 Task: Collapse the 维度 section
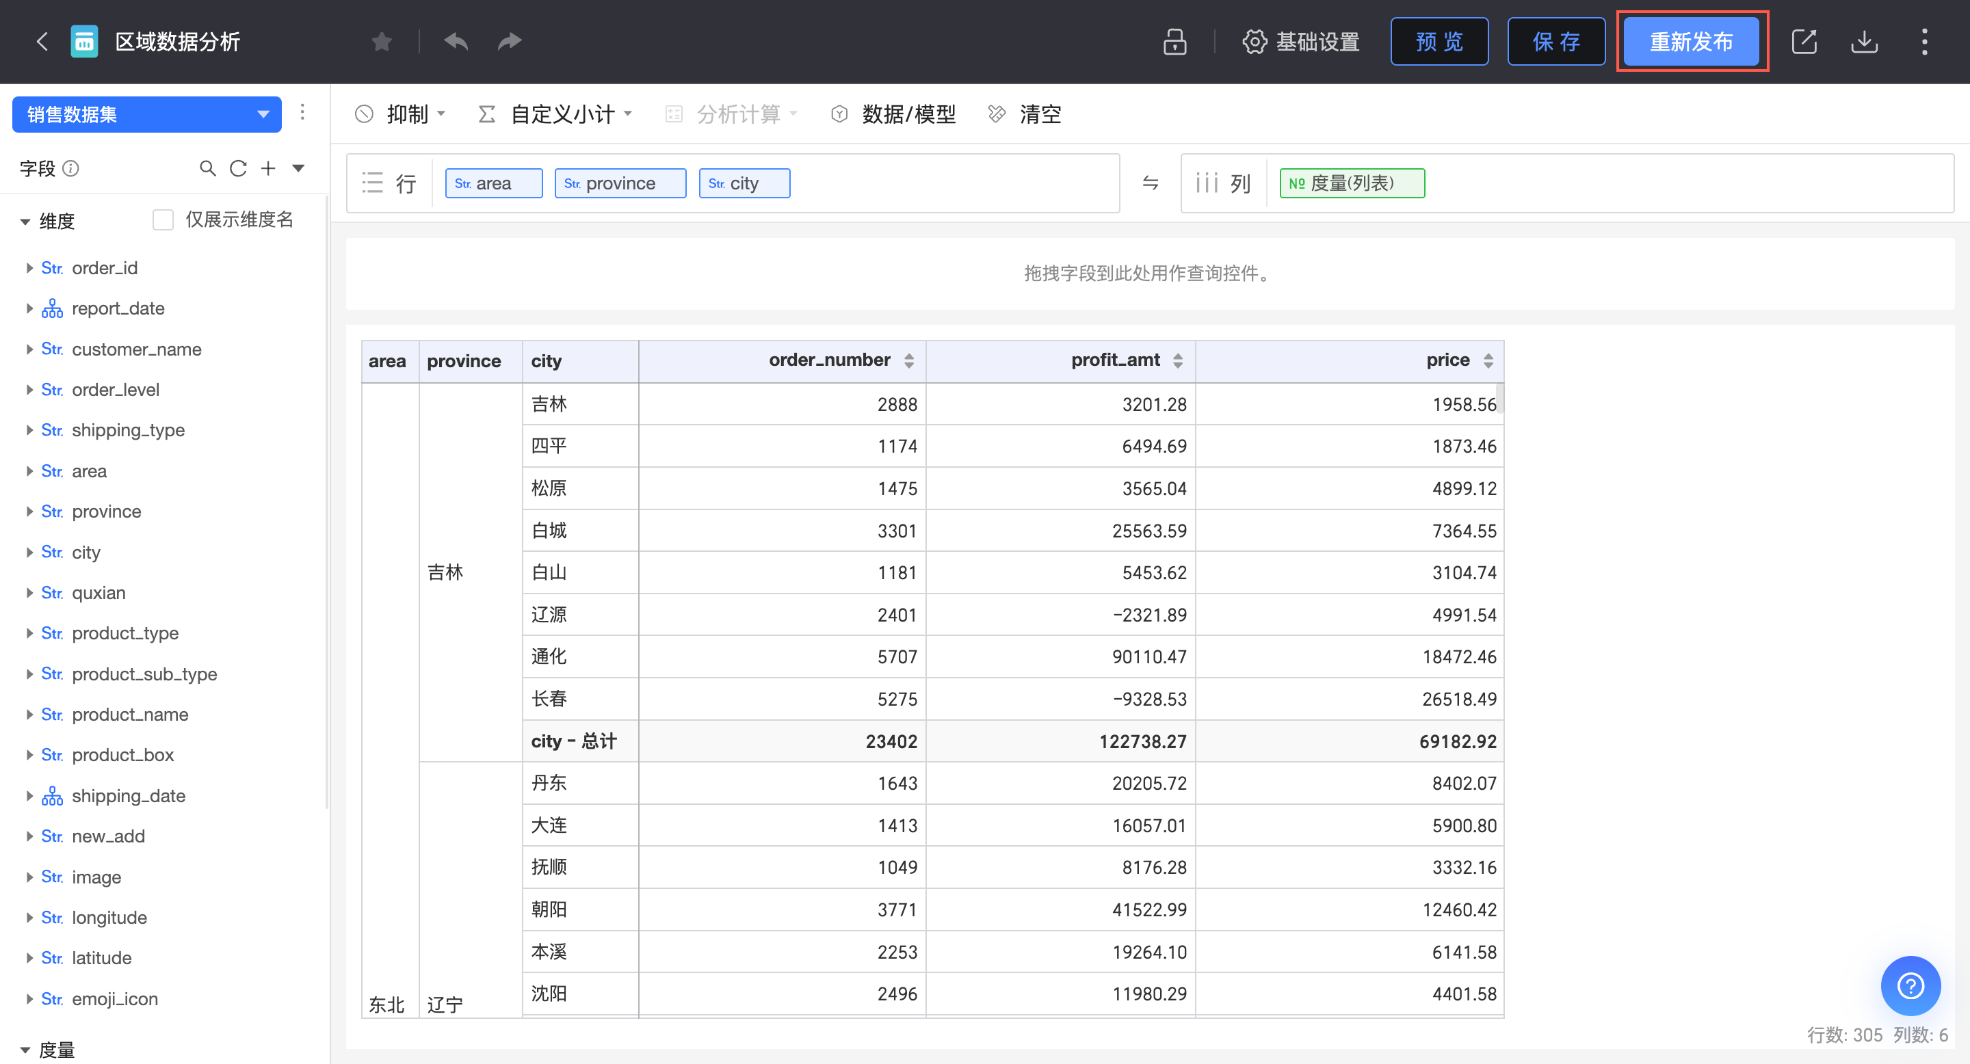[25, 222]
